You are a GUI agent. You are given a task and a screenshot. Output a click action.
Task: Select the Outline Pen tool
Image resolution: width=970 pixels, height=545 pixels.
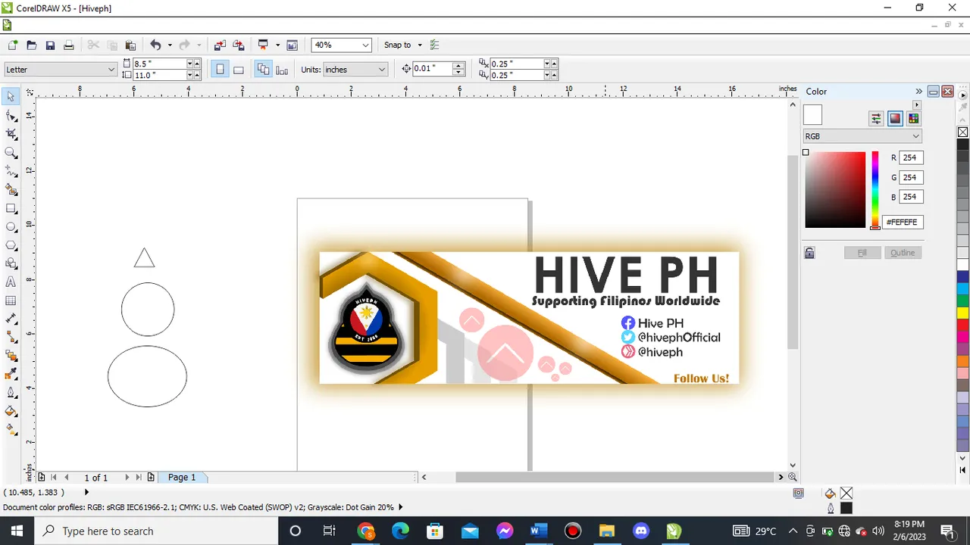pyautogui.click(x=11, y=393)
